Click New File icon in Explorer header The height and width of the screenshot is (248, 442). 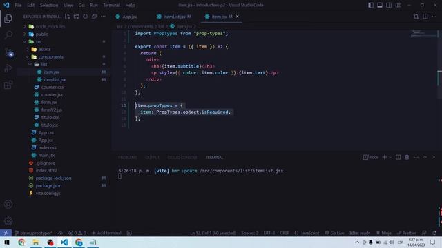pyautogui.click(x=68, y=17)
